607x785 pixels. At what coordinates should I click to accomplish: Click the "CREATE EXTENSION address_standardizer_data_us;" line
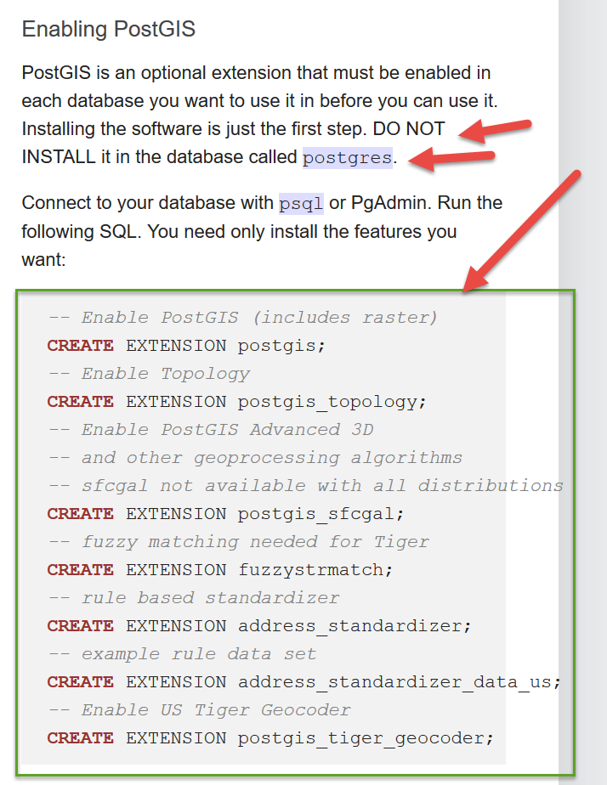(x=304, y=682)
